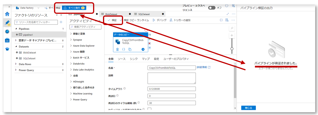Viewport: 318px width, 115px height.
Task: Click デバッグ to debug pipeline
Action: coord(159,20)
